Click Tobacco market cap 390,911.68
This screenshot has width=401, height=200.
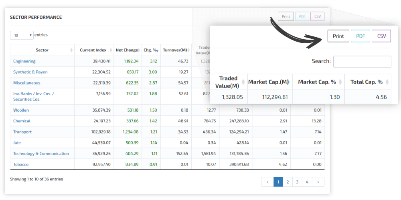click(x=239, y=164)
